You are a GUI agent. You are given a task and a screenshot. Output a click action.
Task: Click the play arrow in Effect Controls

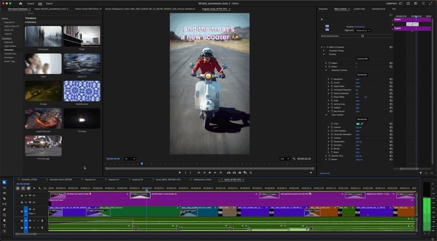(322, 19)
